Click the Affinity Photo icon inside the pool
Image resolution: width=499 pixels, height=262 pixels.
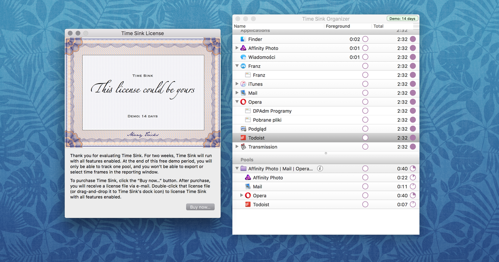[248, 178]
